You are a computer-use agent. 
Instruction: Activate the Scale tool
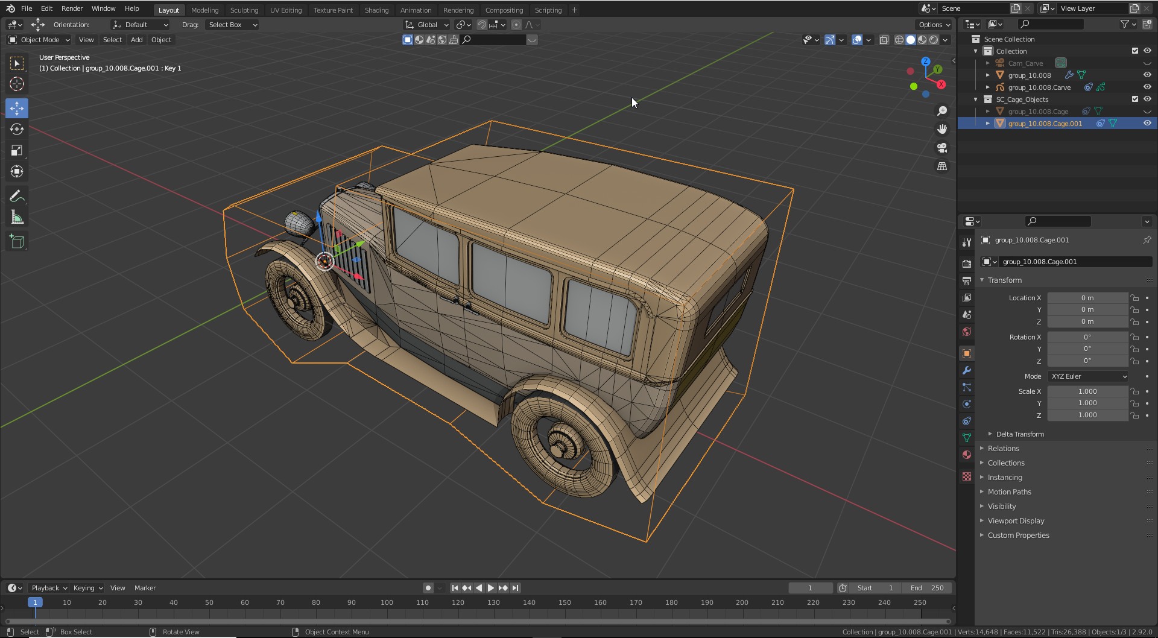pos(17,150)
